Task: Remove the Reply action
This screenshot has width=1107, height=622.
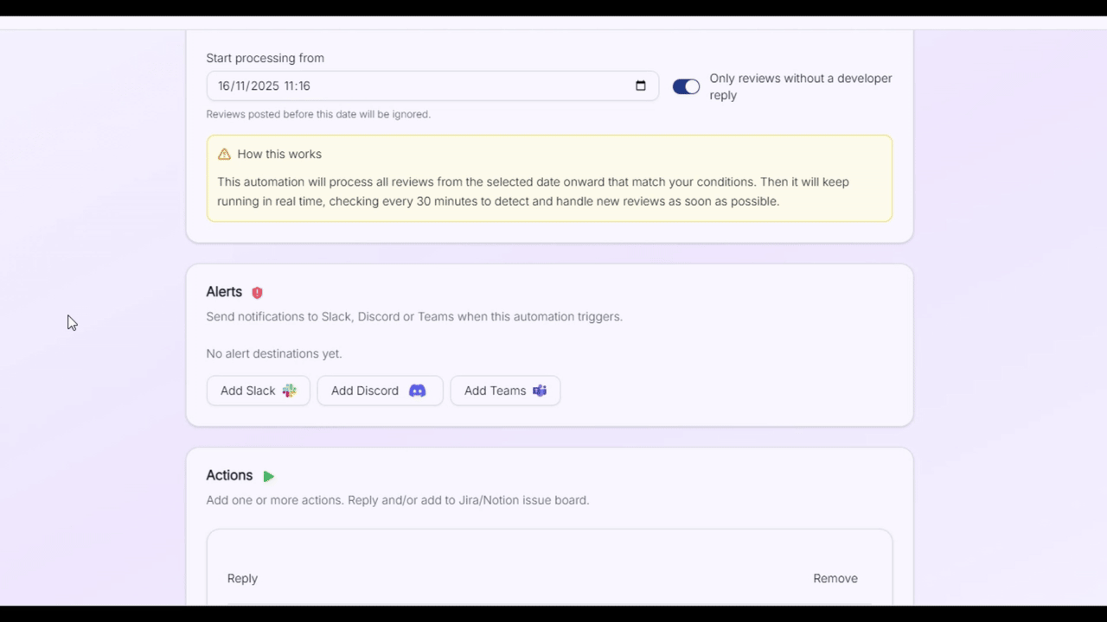Action: pyautogui.click(x=835, y=578)
